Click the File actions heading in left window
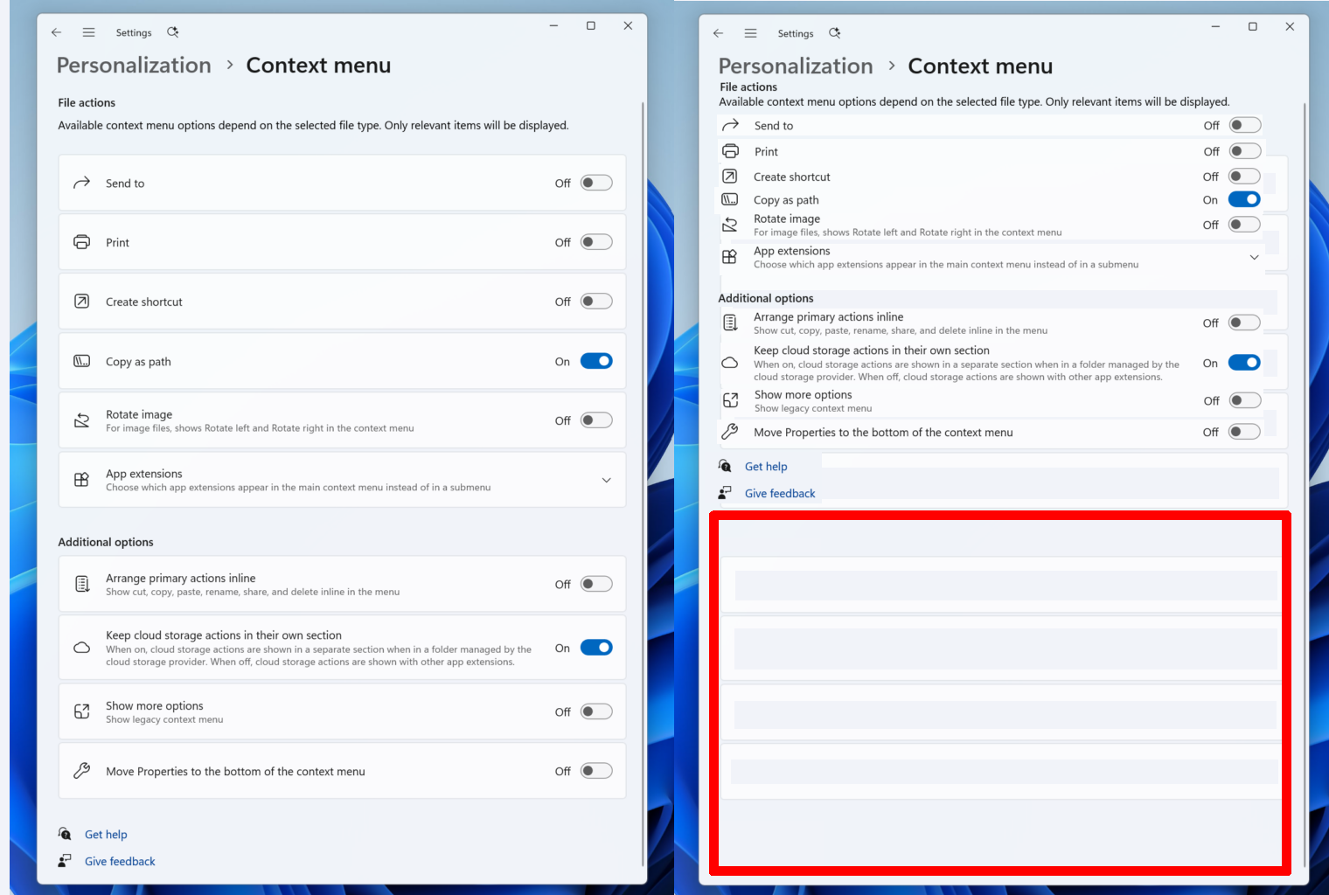 coord(87,102)
